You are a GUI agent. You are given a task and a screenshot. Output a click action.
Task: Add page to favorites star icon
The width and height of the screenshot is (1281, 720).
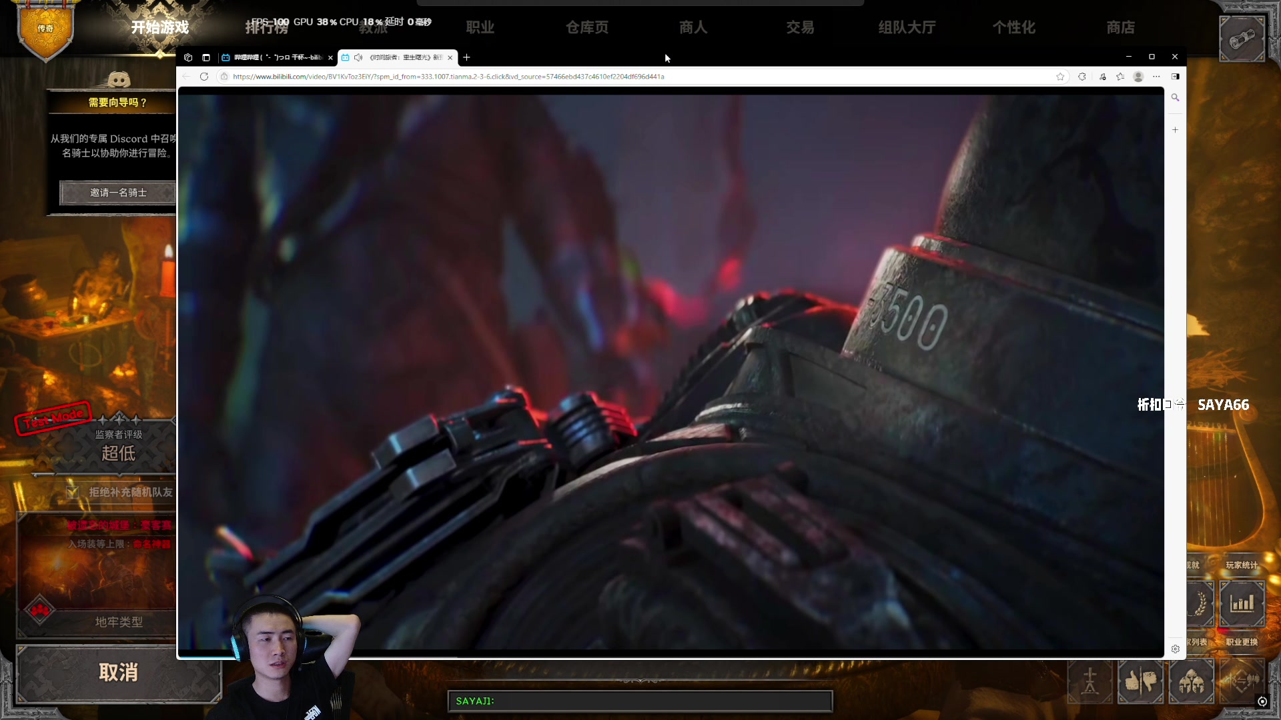[x=1060, y=77]
